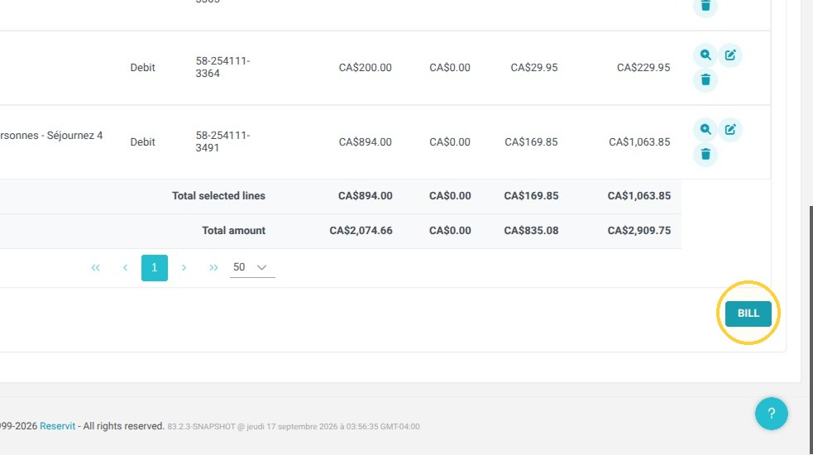
Task: Click Debit in row 58-254111-3364
Action: coord(142,68)
